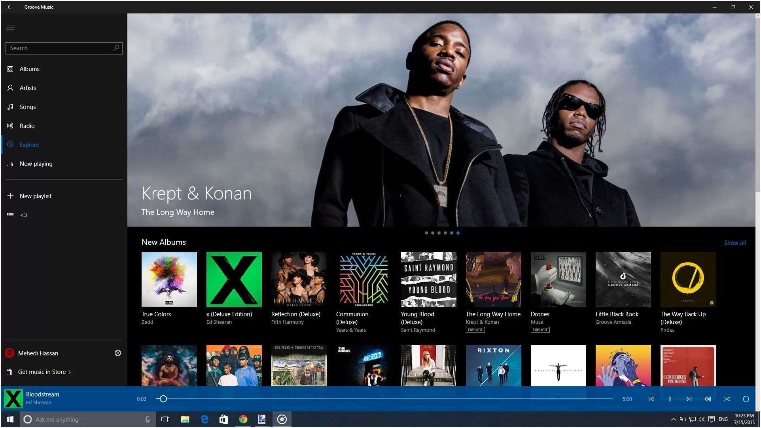Open the Radio section

[27, 126]
